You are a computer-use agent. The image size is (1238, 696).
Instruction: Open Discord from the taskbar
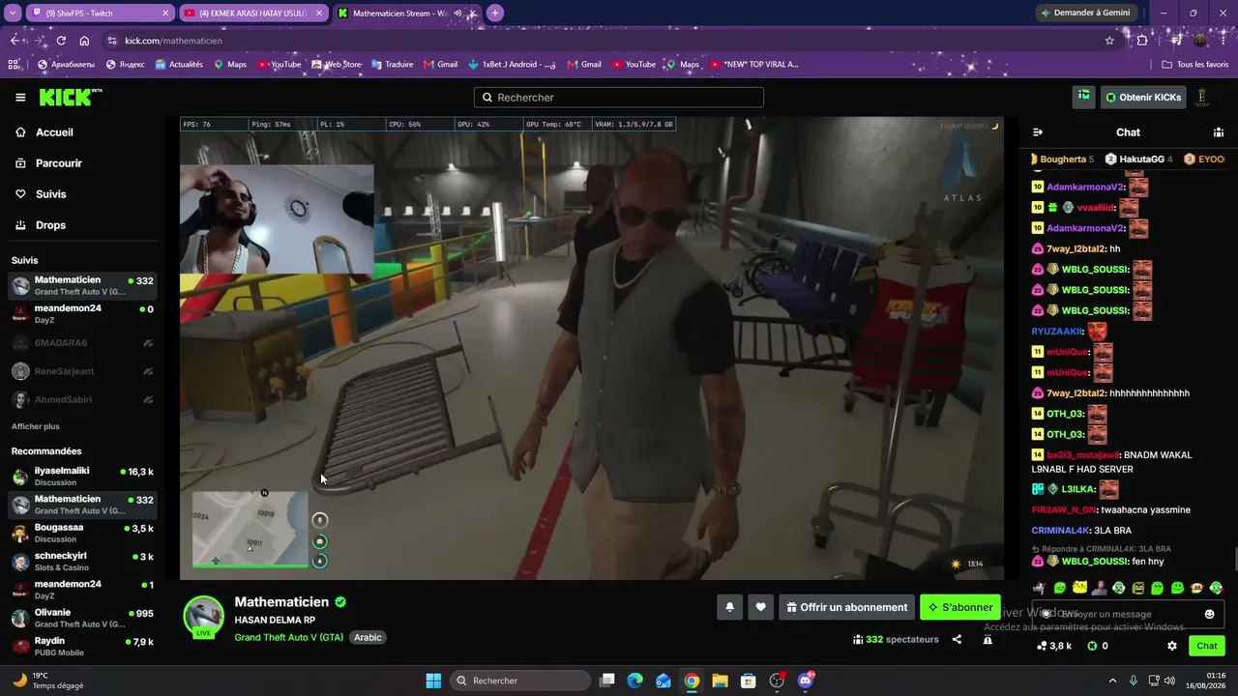pyautogui.click(x=805, y=681)
